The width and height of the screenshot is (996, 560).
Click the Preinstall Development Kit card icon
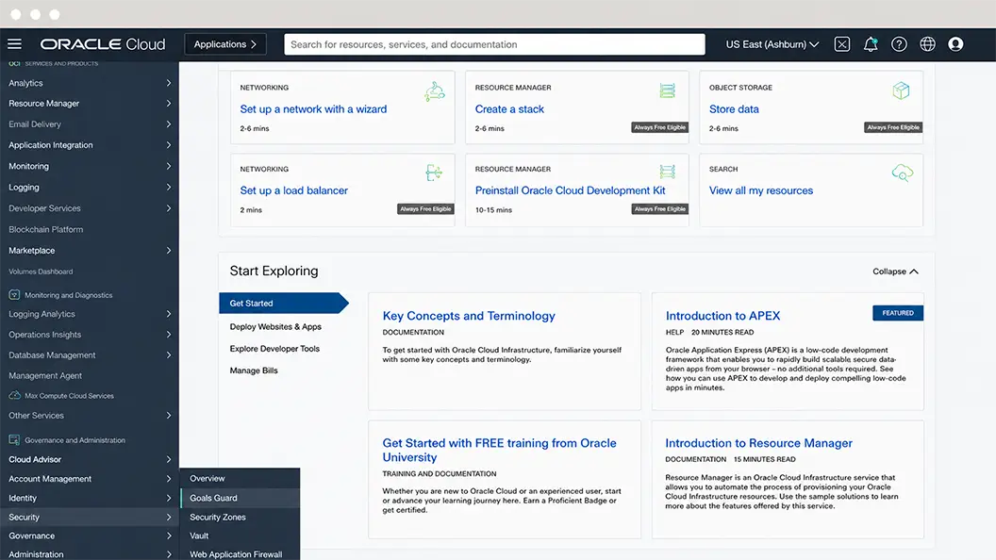(667, 172)
